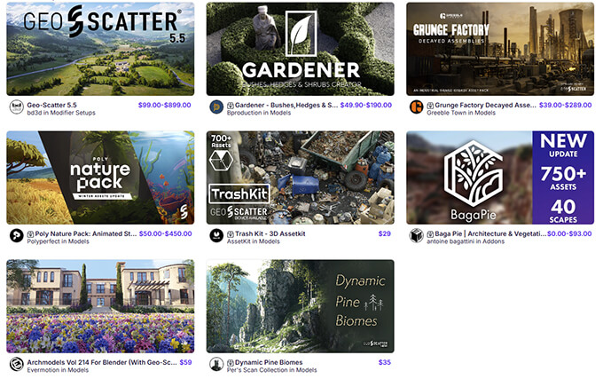Viewport: 603px width, 379px height.
Task: Click the Per's Scan Collection avatar icon
Action: tap(216, 364)
